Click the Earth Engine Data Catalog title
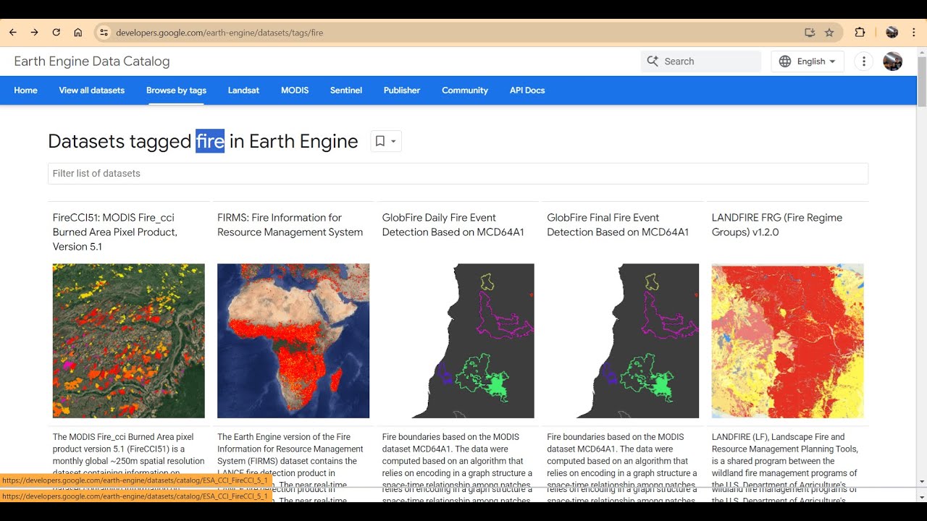 pyautogui.click(x=92, y=62)
